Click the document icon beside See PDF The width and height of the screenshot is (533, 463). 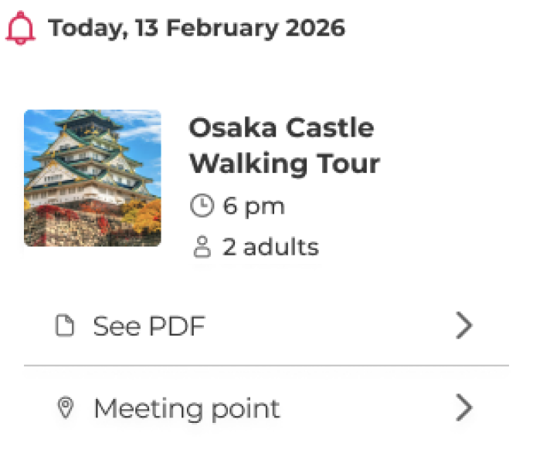point(66,326)
